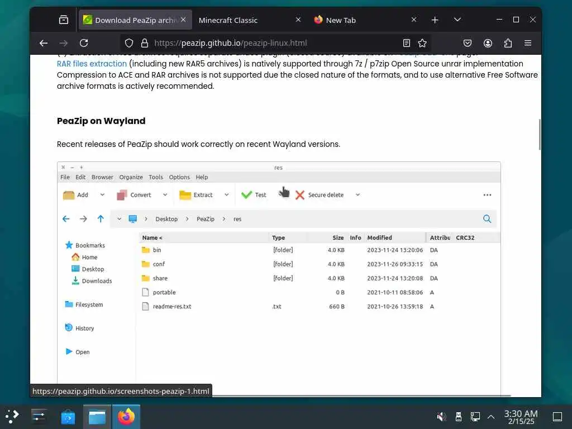Screen dimensions: 572x429
Task: List all tabs using the chevron
Action: coord(457,20)
